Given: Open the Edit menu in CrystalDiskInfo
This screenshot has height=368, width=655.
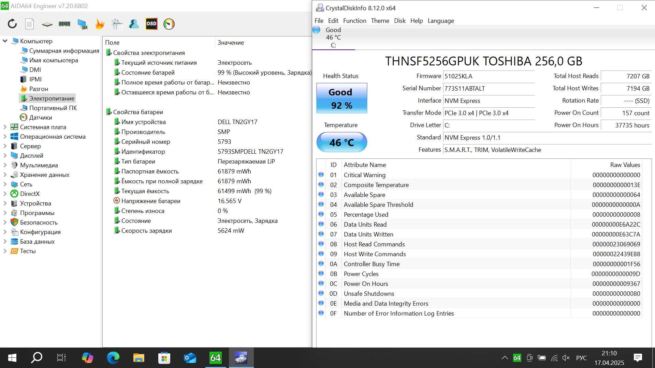Looking at the screenshot, I should tap(333, 21).
